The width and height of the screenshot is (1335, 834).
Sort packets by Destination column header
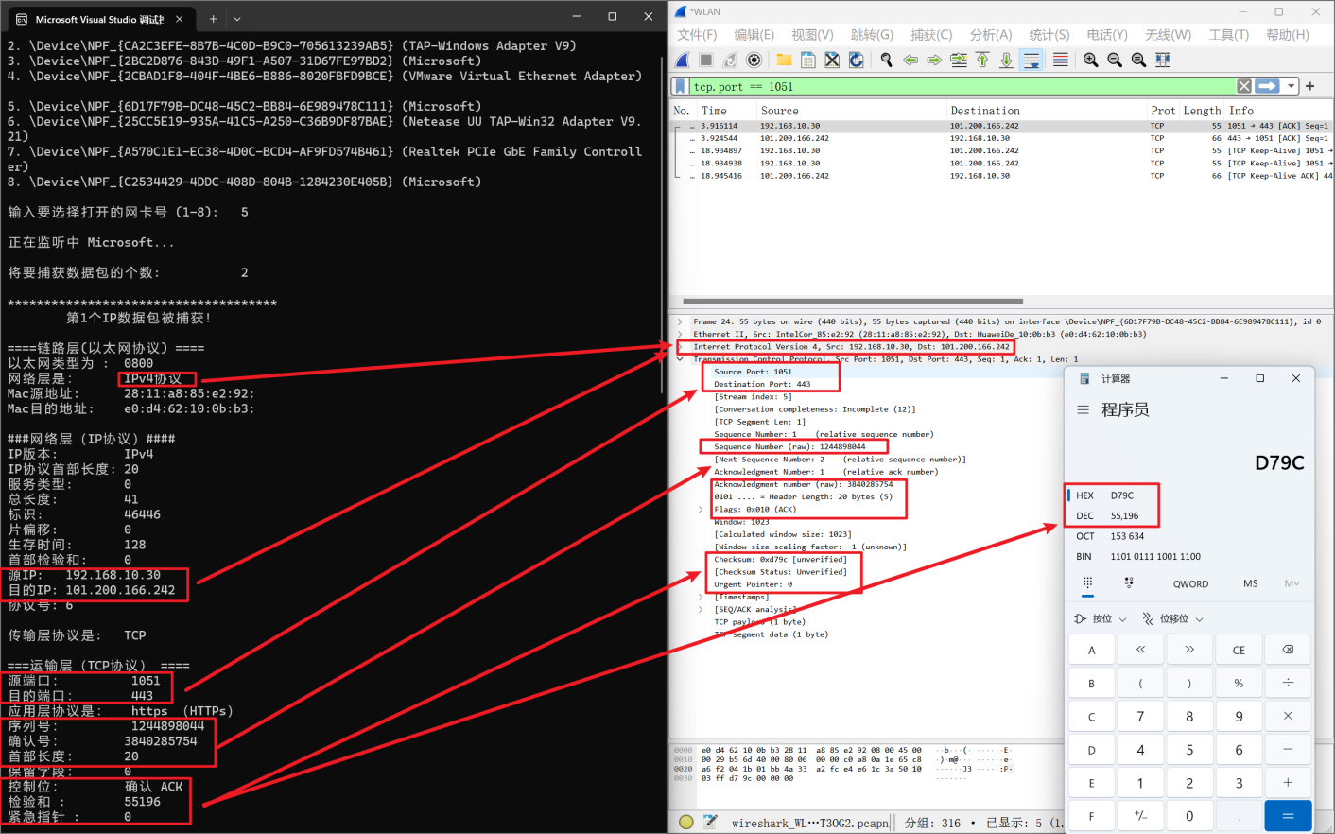click(x=1046, y=111)
